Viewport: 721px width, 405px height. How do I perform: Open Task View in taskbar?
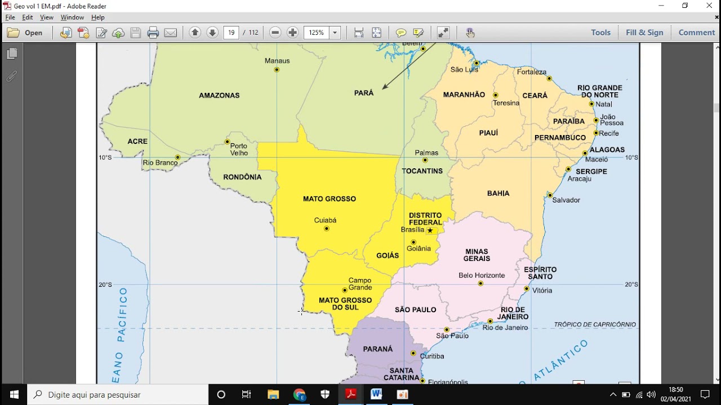coord(246,394)
